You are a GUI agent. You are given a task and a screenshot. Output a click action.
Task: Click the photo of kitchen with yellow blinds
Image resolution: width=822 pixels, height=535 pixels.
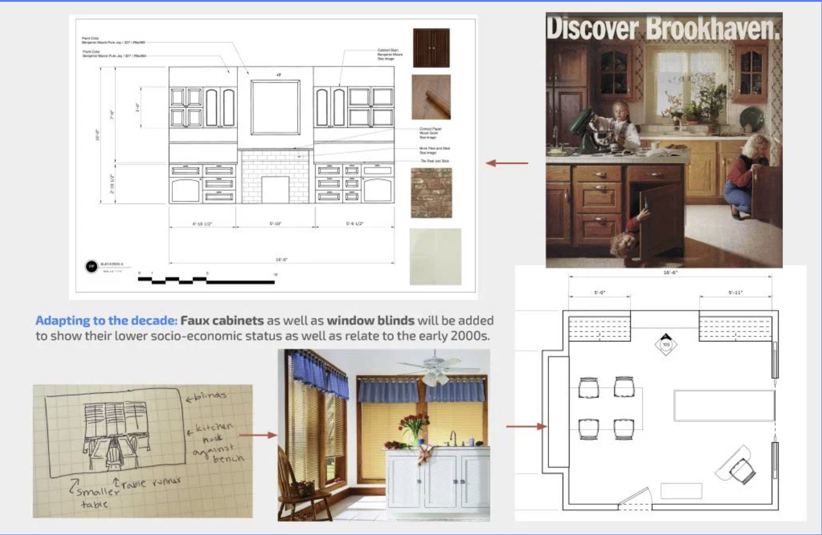[x=384, y=435]
